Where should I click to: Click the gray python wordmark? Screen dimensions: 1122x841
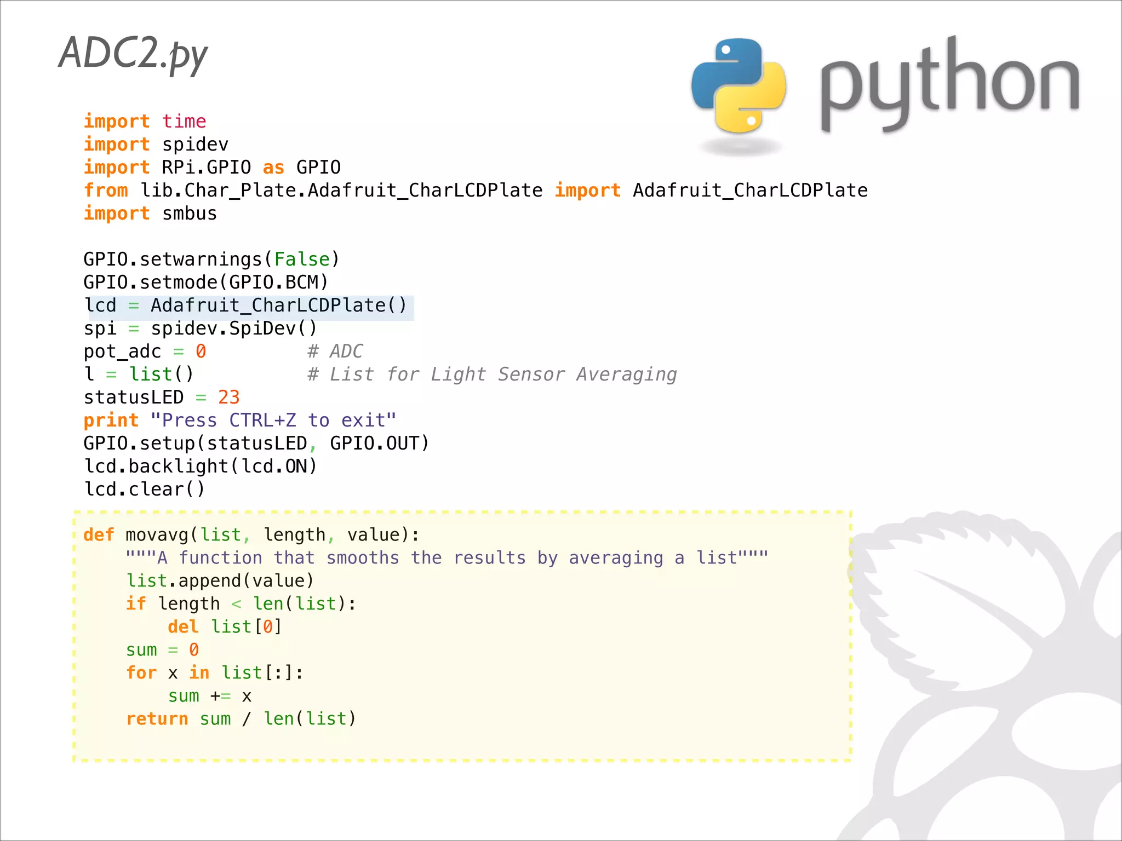pyautogui.click(x=949, y=85)
